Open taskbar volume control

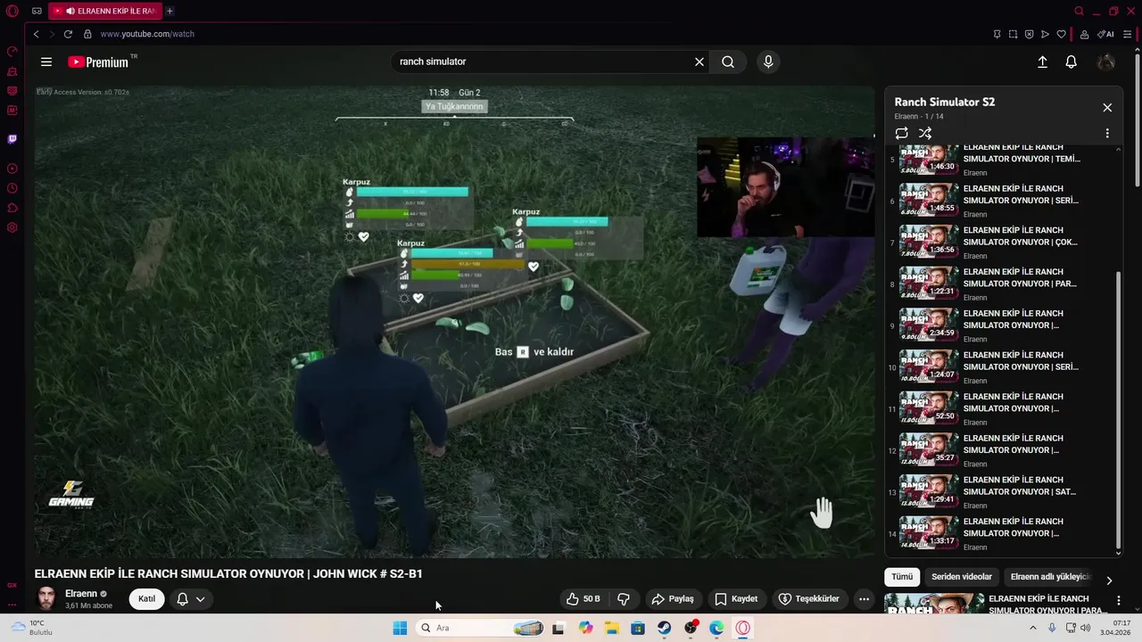point(1085,628)
